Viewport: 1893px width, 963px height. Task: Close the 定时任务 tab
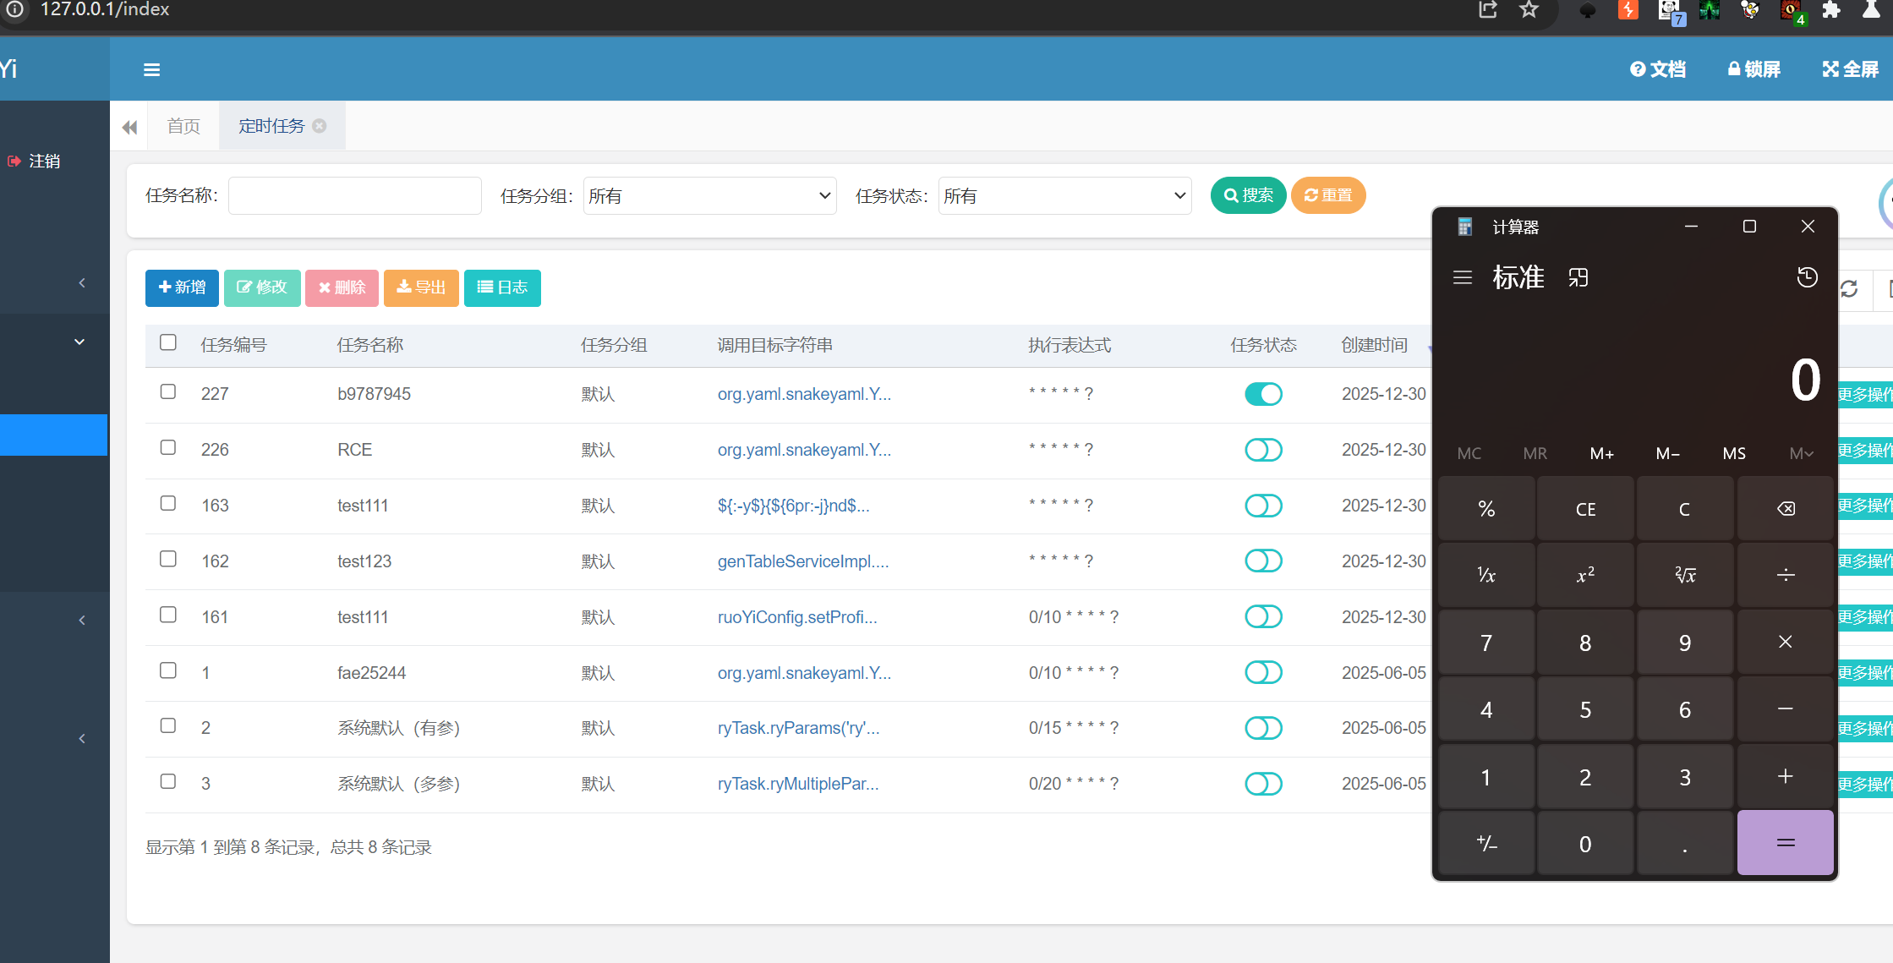click(320, 126)
